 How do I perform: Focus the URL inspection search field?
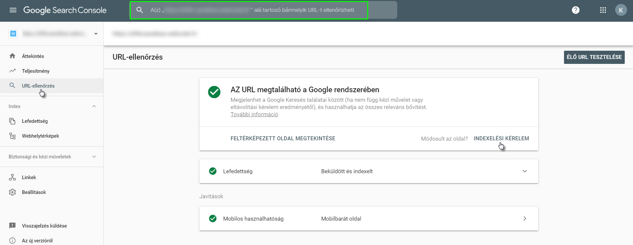coord(263,10)
